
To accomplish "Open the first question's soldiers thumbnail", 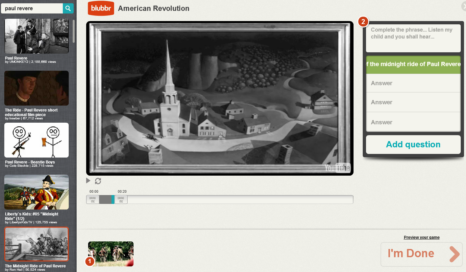I will point(111,254).
